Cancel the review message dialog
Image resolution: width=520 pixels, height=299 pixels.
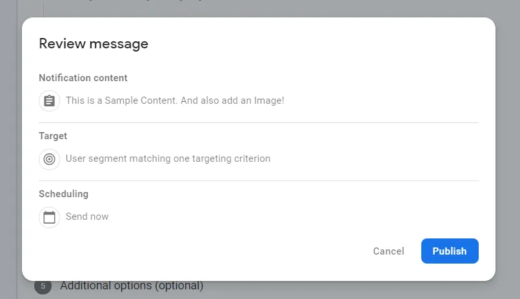pyautogui.click(x=388, y=251)
